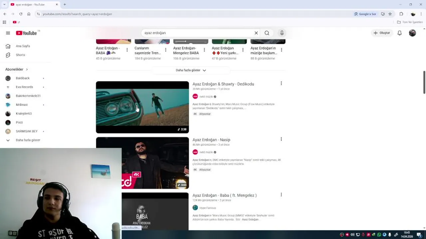Open options menu of müziğe başlam short

point(282,50)
